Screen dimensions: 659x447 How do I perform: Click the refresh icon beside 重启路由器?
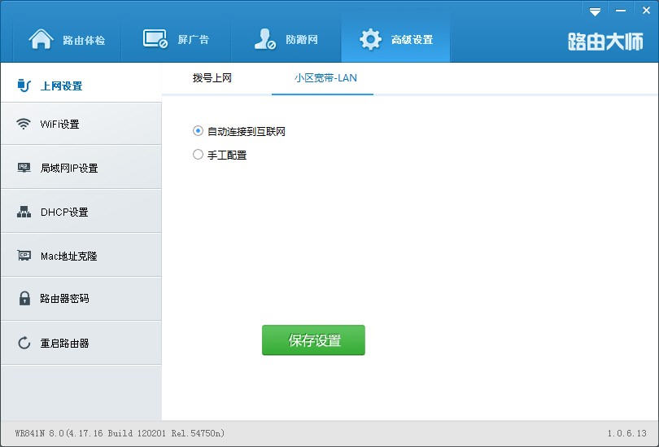tap(24, 343)
